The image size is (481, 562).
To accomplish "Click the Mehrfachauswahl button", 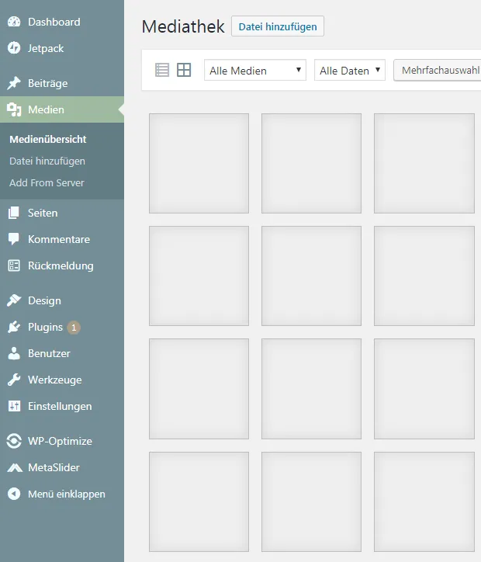I will [438, 70].
